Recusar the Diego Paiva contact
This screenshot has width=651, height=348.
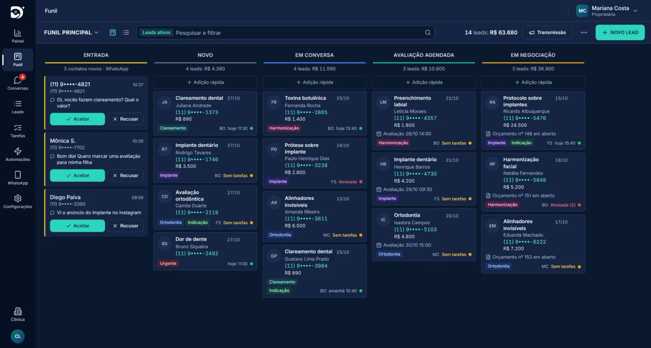click(125, 226)
